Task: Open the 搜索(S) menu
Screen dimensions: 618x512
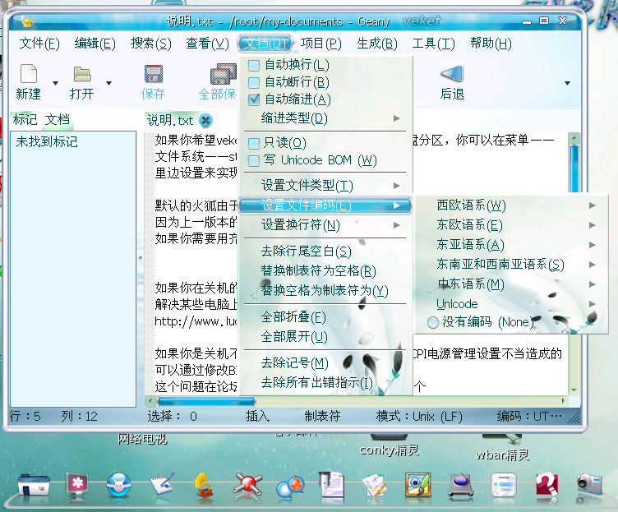Action: pos(151,44)
